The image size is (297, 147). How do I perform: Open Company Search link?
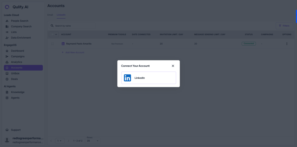21,26
